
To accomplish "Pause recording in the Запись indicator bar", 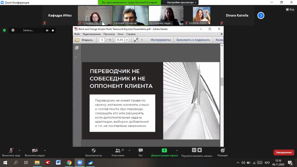I will [x=47, y=30].
